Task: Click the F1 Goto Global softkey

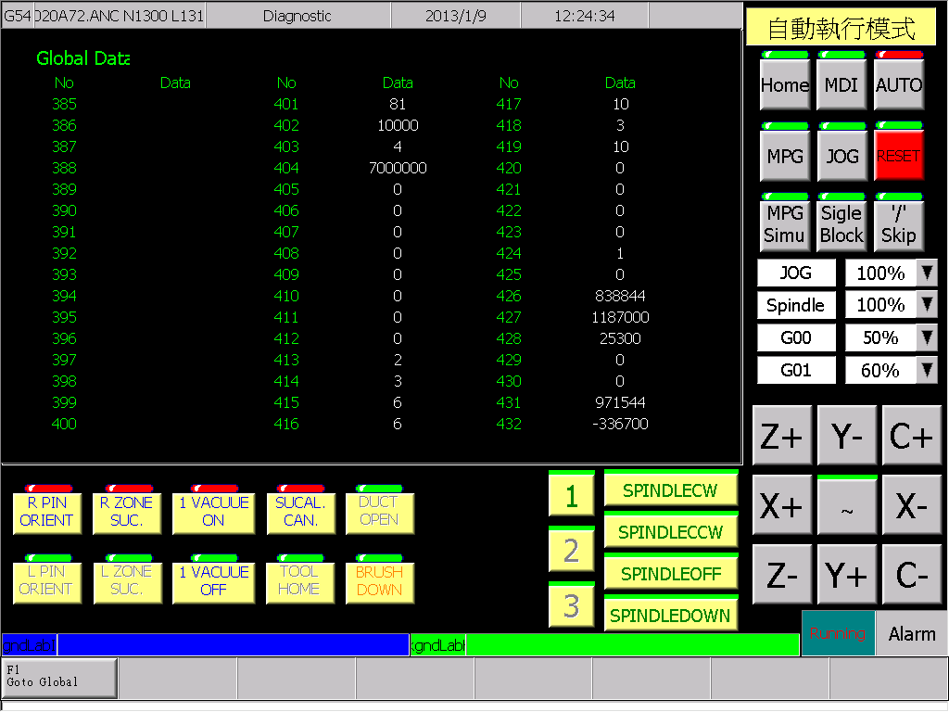Action: click(x=59, y=678)
